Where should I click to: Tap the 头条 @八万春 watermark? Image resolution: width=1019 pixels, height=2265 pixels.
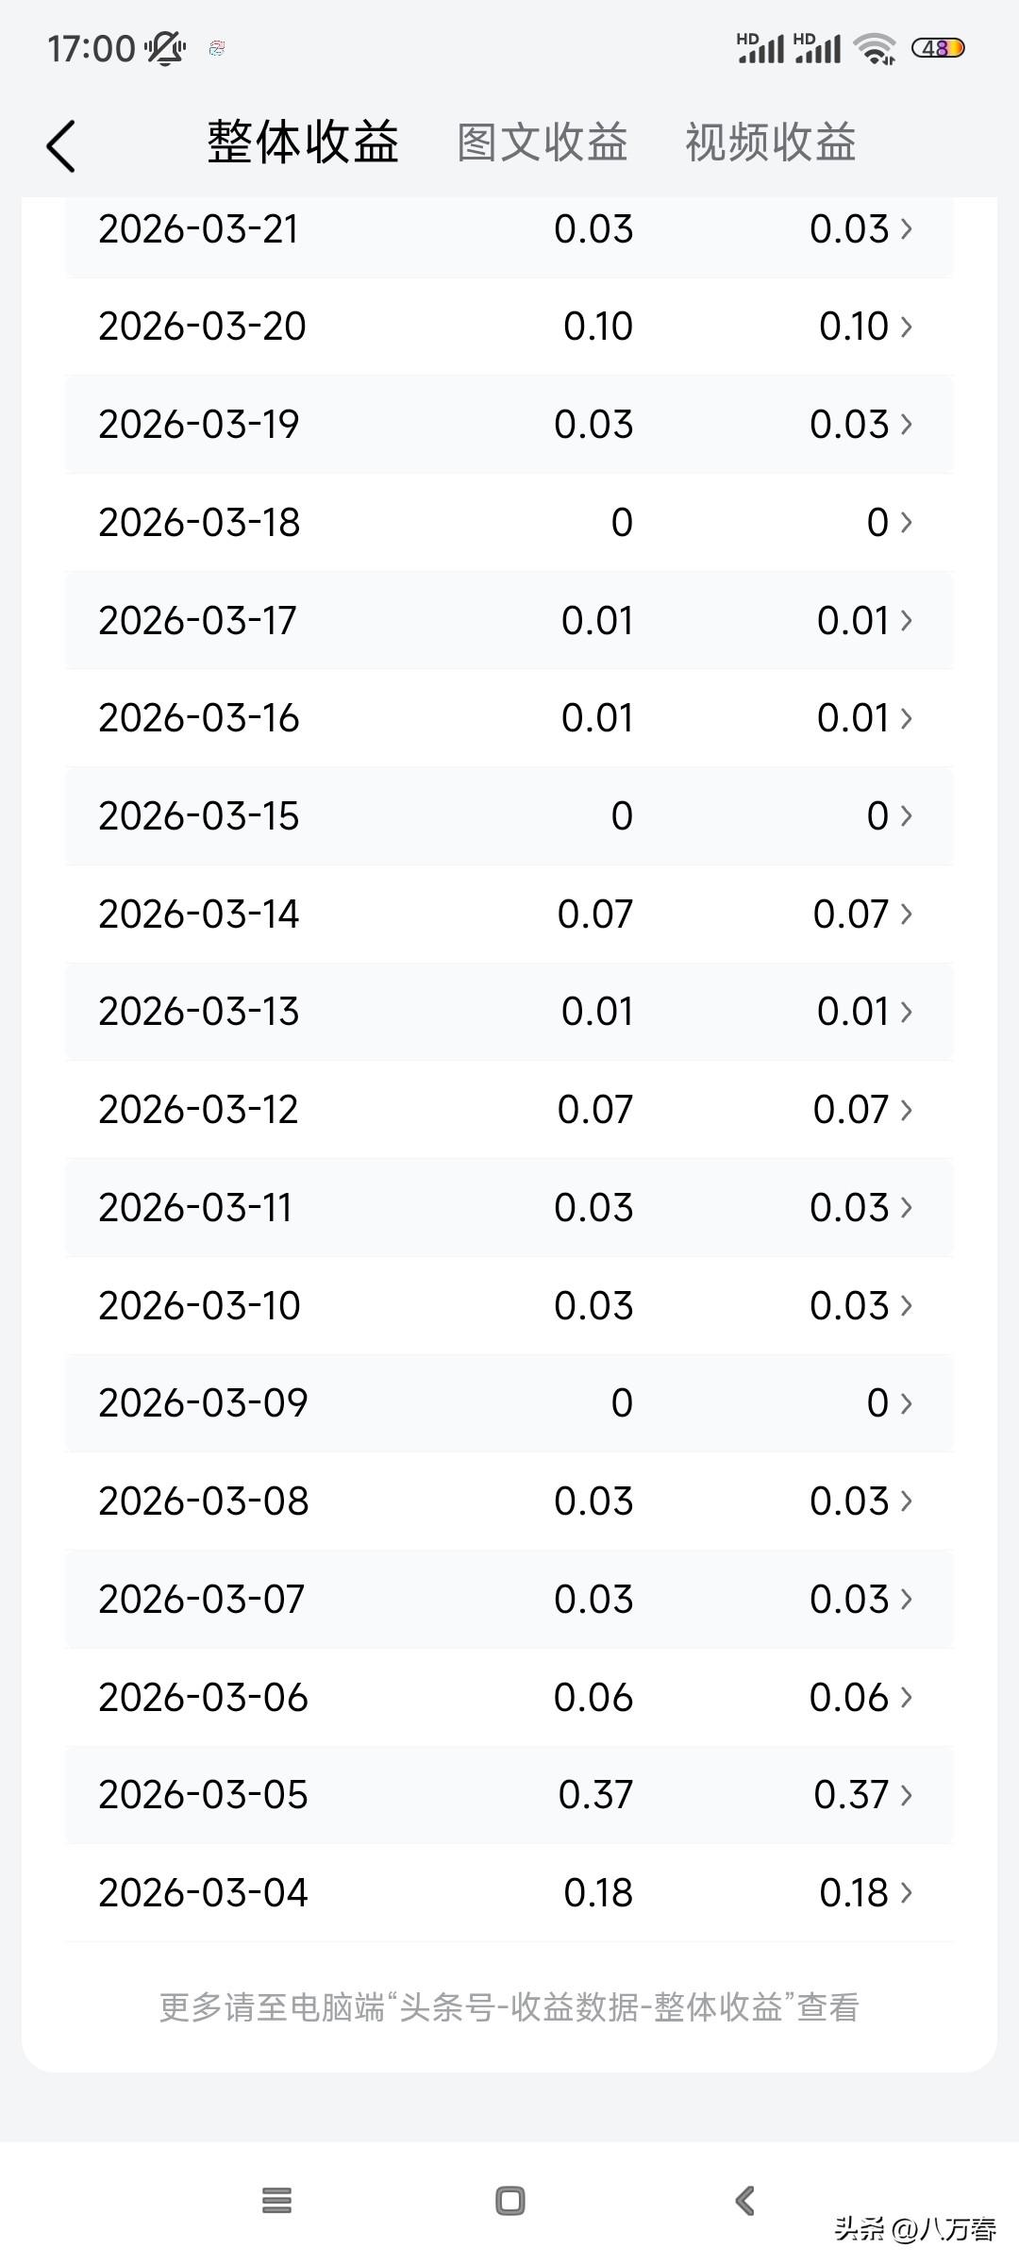pos(914,2228)
